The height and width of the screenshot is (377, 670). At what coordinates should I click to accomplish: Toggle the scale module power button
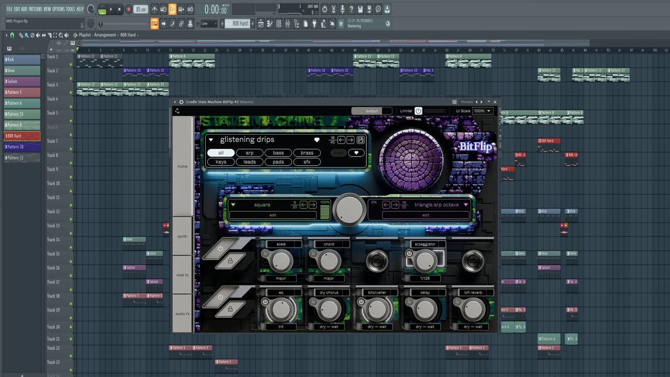click(265, 253)
